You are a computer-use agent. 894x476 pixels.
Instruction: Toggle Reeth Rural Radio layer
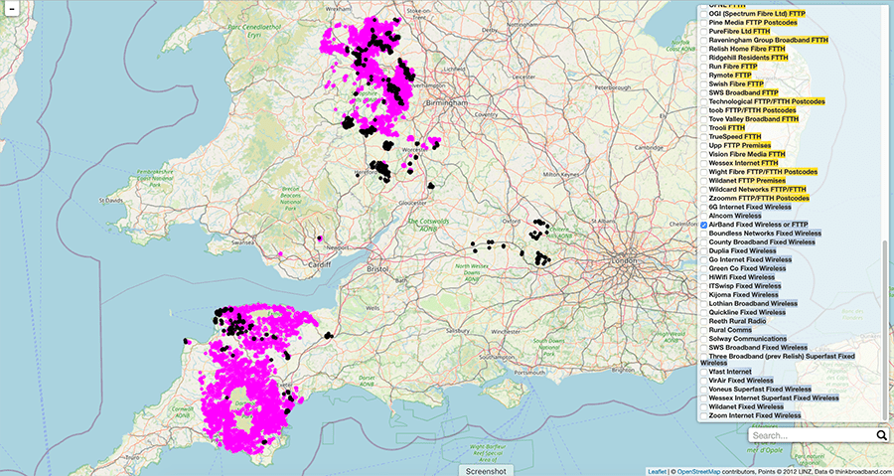pos(704,322)
